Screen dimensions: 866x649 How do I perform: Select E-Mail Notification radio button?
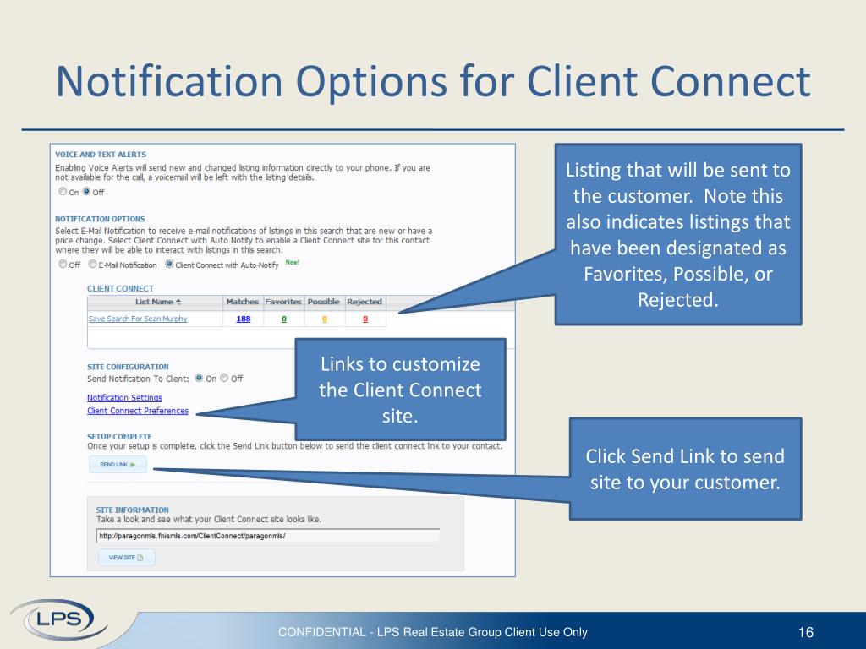point(93,265)
